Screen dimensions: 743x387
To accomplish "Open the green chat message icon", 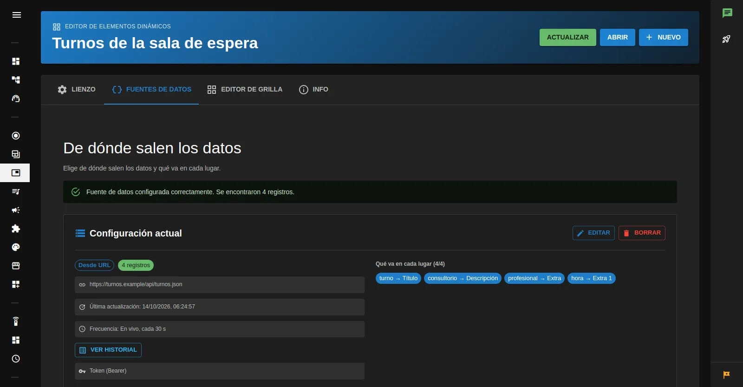I will (727, 13).
